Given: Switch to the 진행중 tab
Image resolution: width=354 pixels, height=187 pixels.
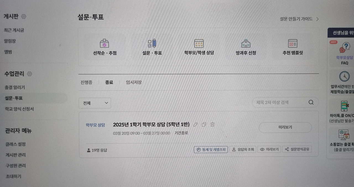Looking at the screenshot, I should click(x=86, y=82).
